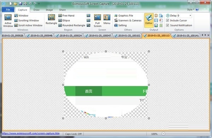Import from Graphics File
The width and height of the screenshot is (212, 138).
coord(124,16)
